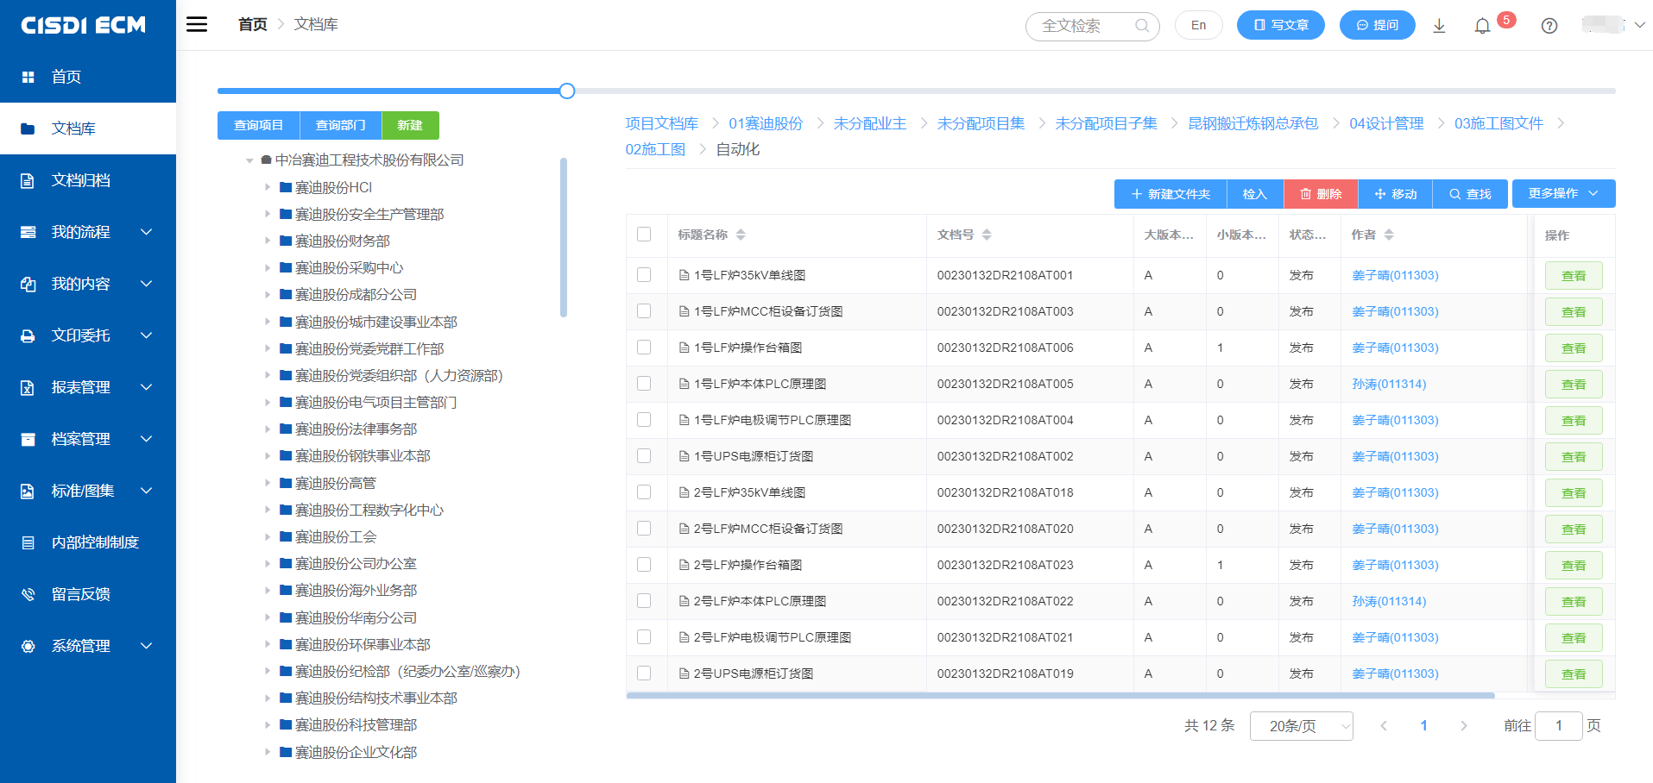Open 内部控制制度 in the sidebar menu
Viewport: 1653px width, 783px height.
88,542
